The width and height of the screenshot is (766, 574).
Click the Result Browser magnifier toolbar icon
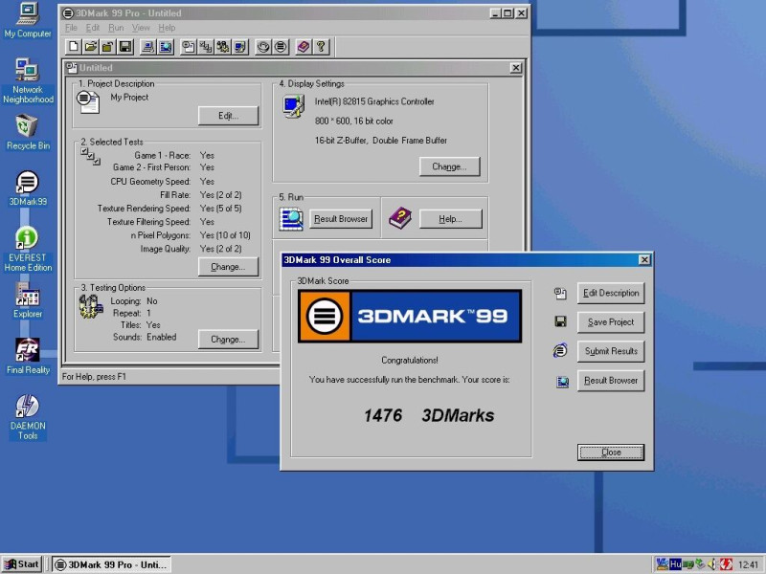(x=166, y=47)
